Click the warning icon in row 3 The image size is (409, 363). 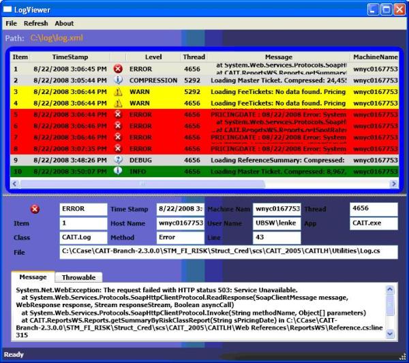(118, 92)
